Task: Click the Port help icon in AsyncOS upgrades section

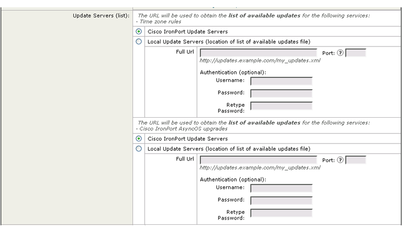Action: click(x=340, y=160)
